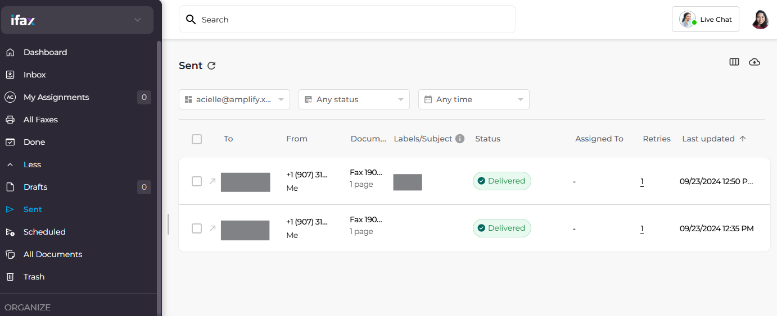
Task: Open the acielle@amplify account dropdown
Action: [x=234, y=99]
